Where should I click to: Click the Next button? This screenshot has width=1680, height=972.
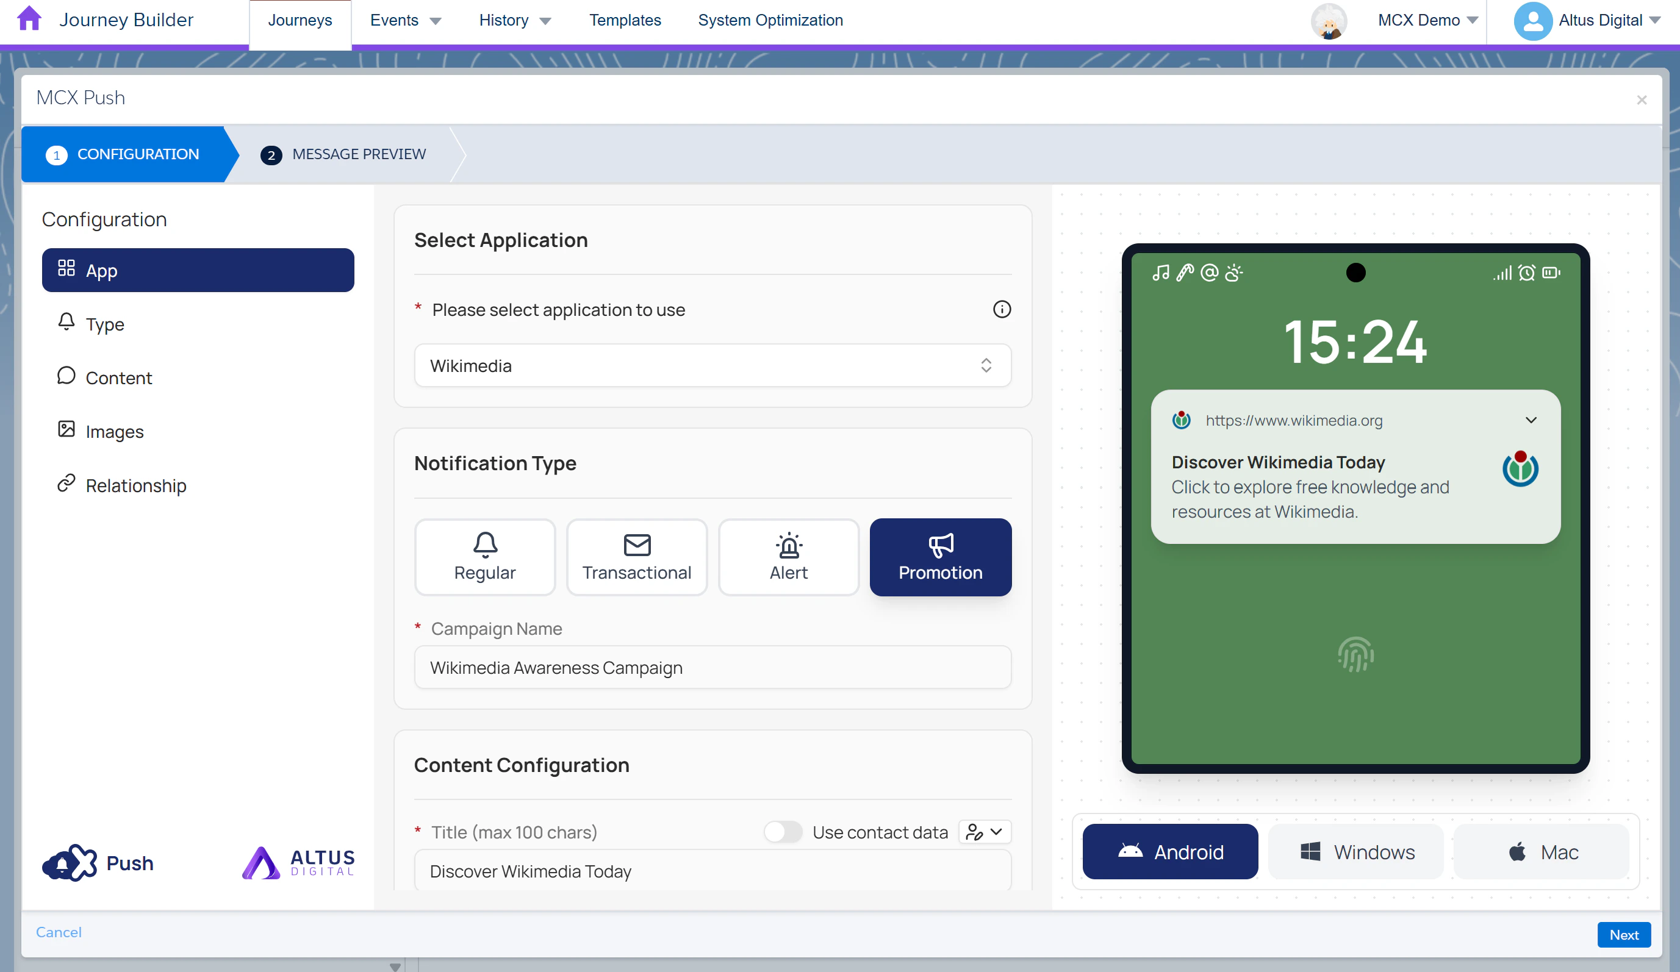tap(1624, 935)
